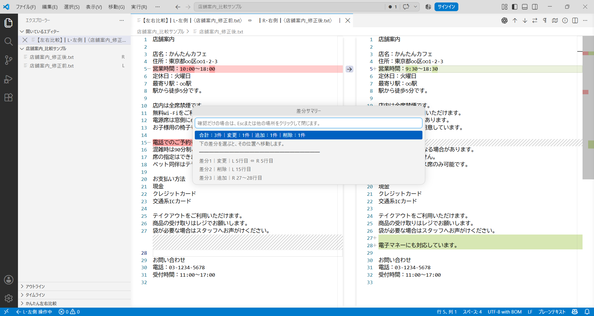This screenshot has height=316, width=594.
Task: Jump to 差分3 追加 R 27〜28行目
Action: (308, 178)
